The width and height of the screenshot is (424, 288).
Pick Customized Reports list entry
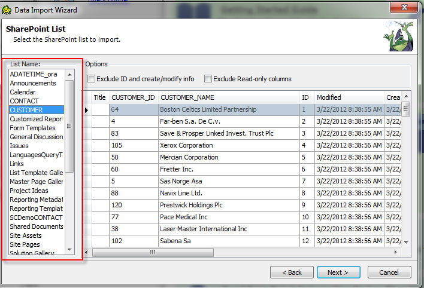(x=37, y=119)
